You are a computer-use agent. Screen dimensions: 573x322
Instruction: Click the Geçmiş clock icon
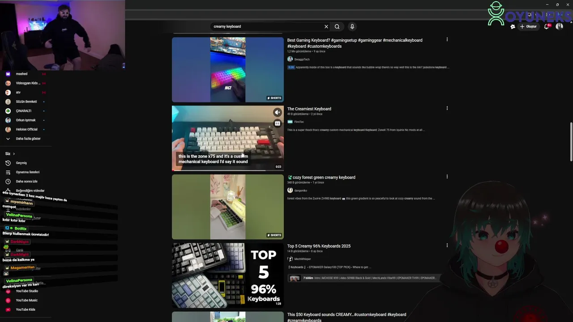[8, 163]
